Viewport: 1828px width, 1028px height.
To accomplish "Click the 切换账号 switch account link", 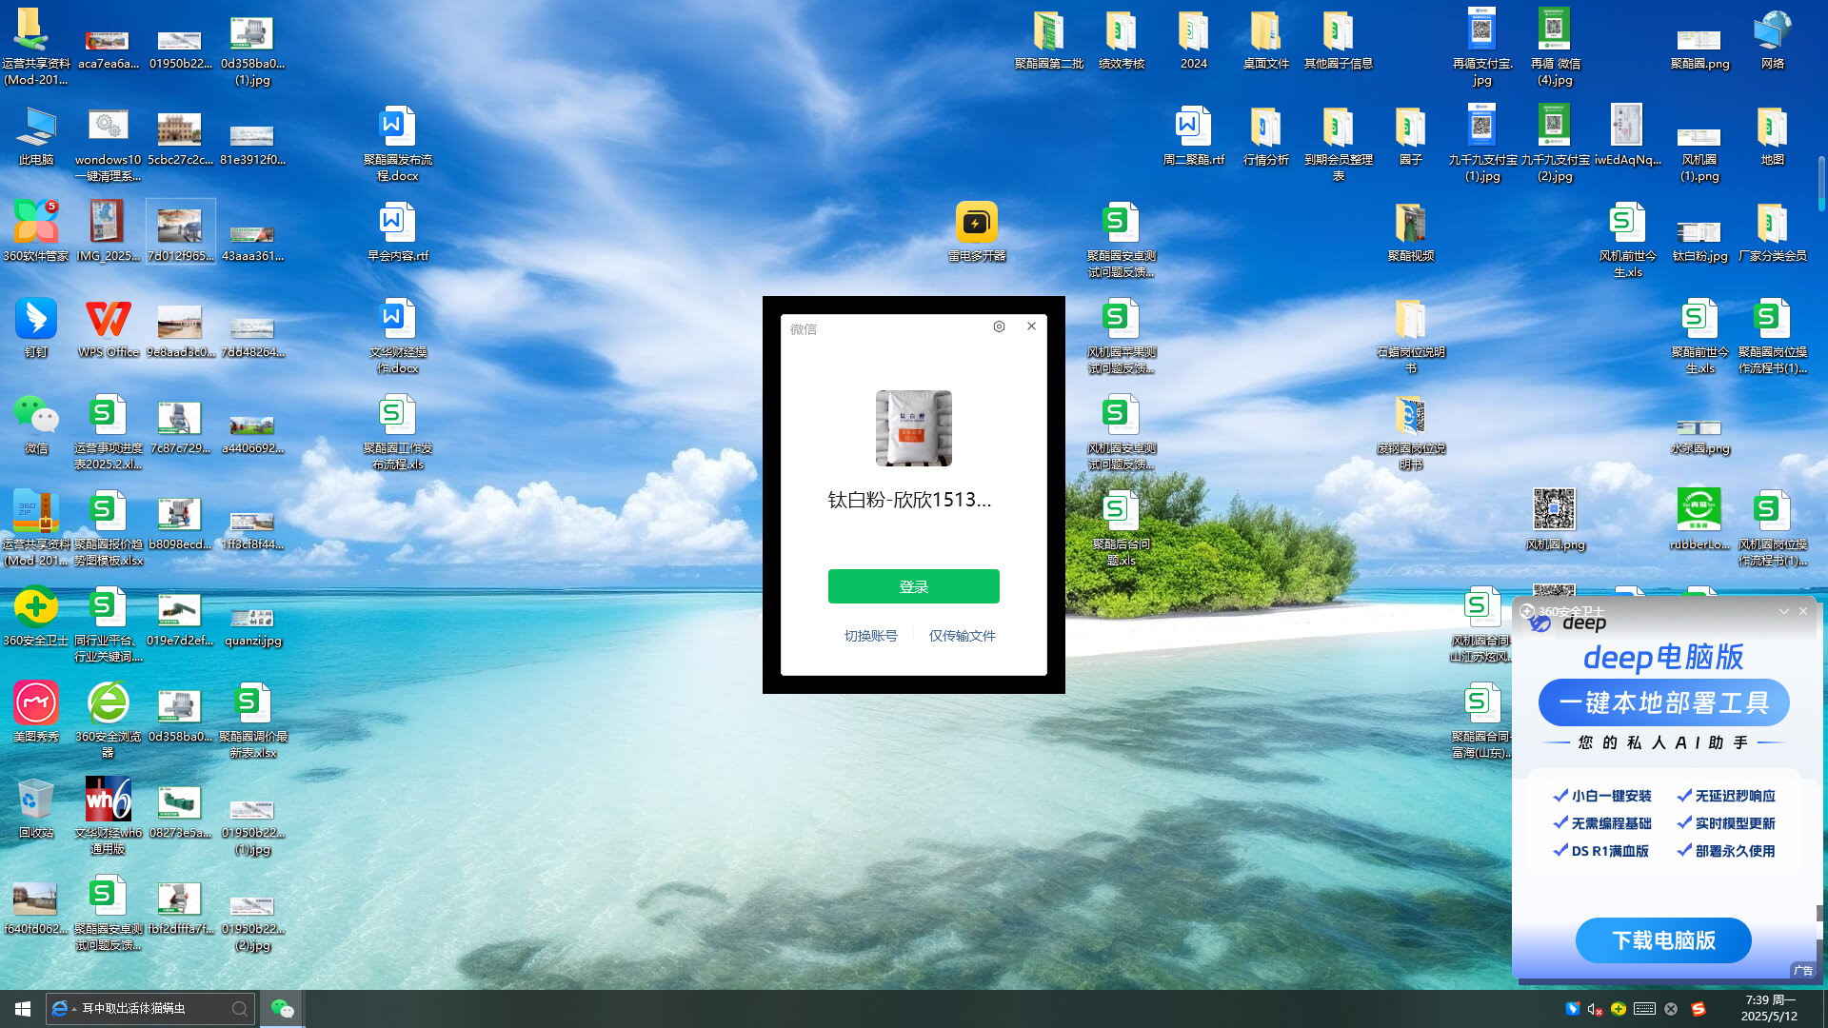I will pos(870,636).
